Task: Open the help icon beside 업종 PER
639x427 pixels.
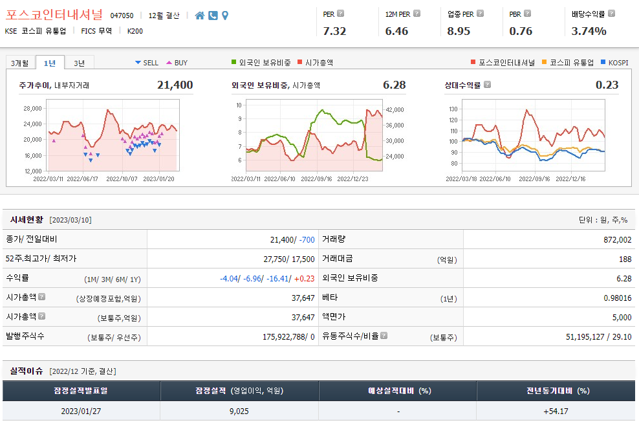Action: click(x=480, y=14)
